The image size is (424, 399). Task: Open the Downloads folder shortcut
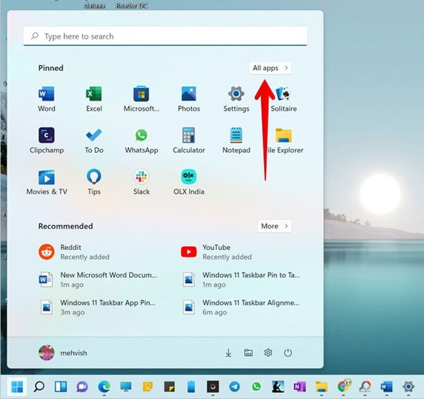(228, 353)
